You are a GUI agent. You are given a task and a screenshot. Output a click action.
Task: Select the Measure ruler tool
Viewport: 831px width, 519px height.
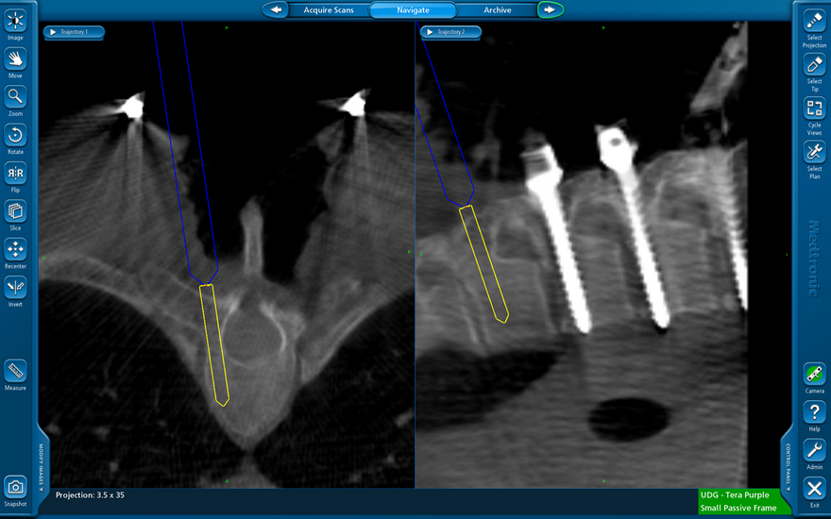15,371
